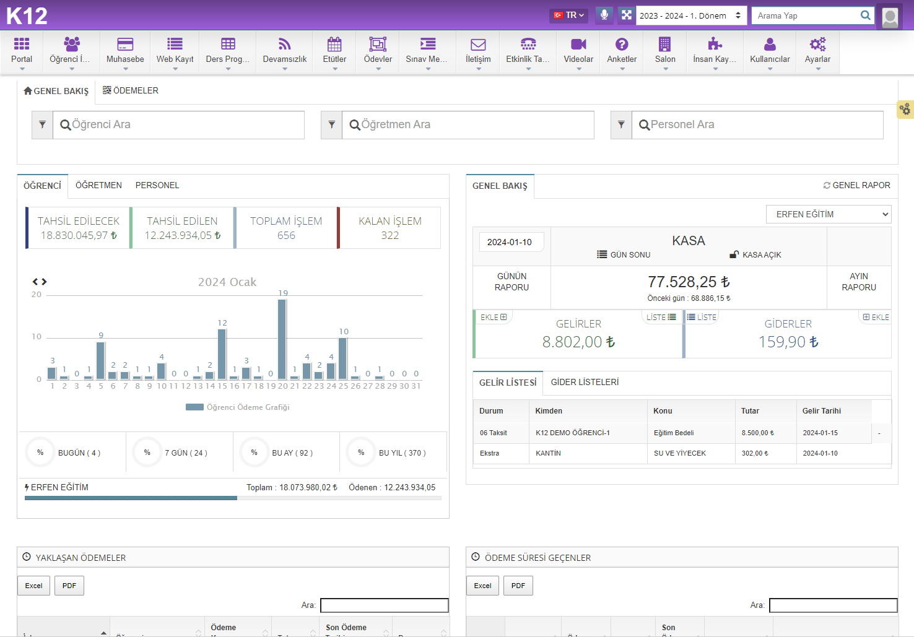The image size is (914, 637).
Task: Click the Öğrenci Ara filter icon
Action: click(42, 125)
